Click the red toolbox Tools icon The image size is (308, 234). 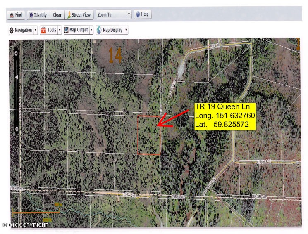click(43, 30)
